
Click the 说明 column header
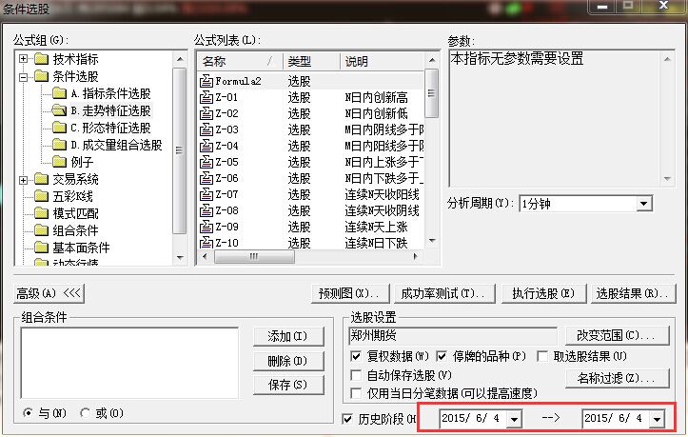pos(381,61)
